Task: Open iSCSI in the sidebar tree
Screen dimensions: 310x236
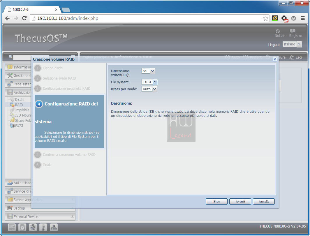Action: point(19,126)
